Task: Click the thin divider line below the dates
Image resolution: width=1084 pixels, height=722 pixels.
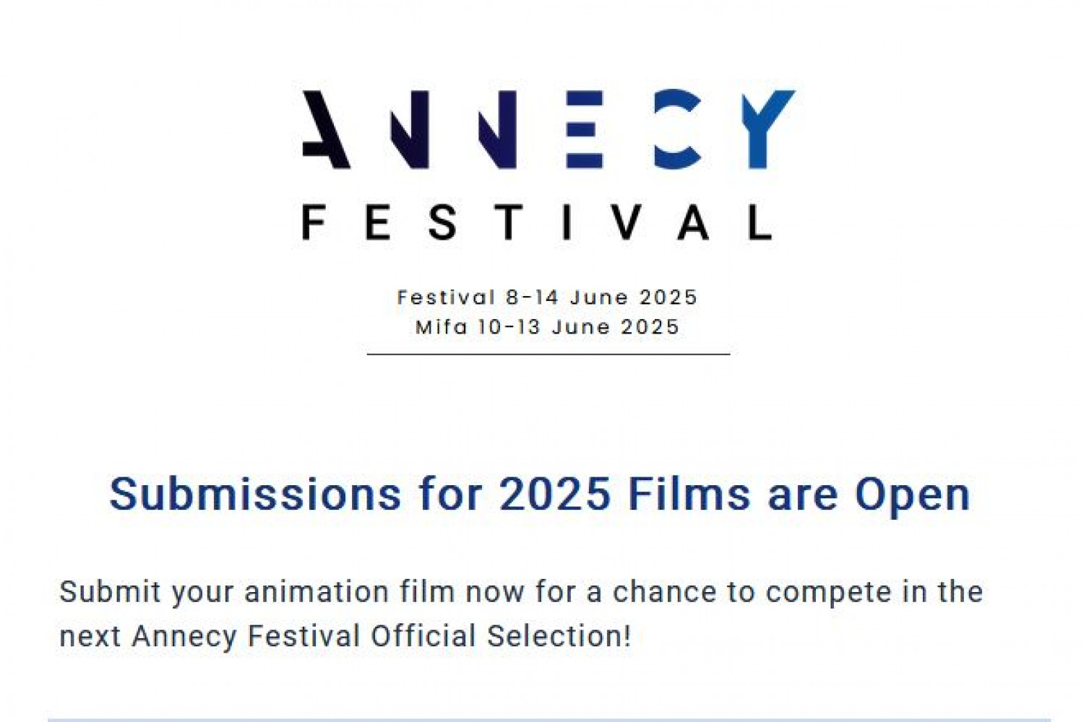Action: (x=548, y=355)
